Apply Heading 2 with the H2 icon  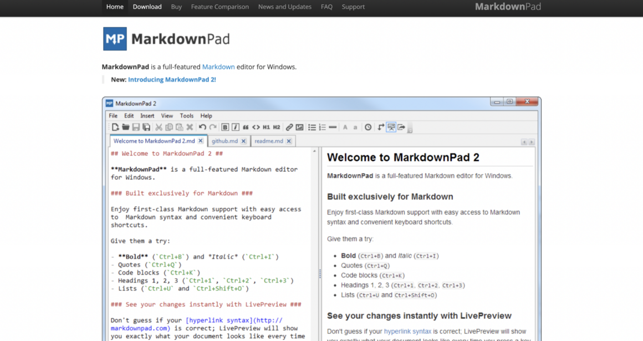point(277,127)
